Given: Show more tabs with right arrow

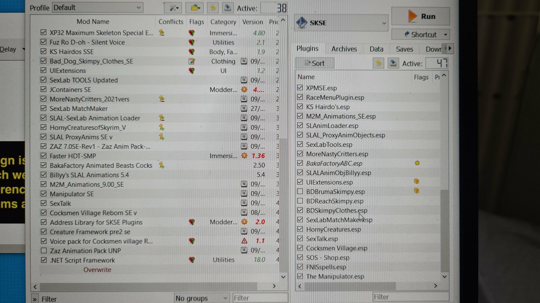Looking at the screenshot, I should [450, 49].
